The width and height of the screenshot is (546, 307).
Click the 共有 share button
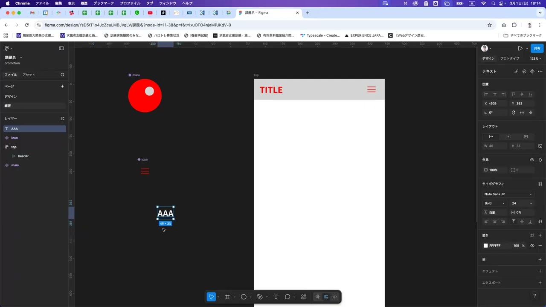tap(537, 48)
